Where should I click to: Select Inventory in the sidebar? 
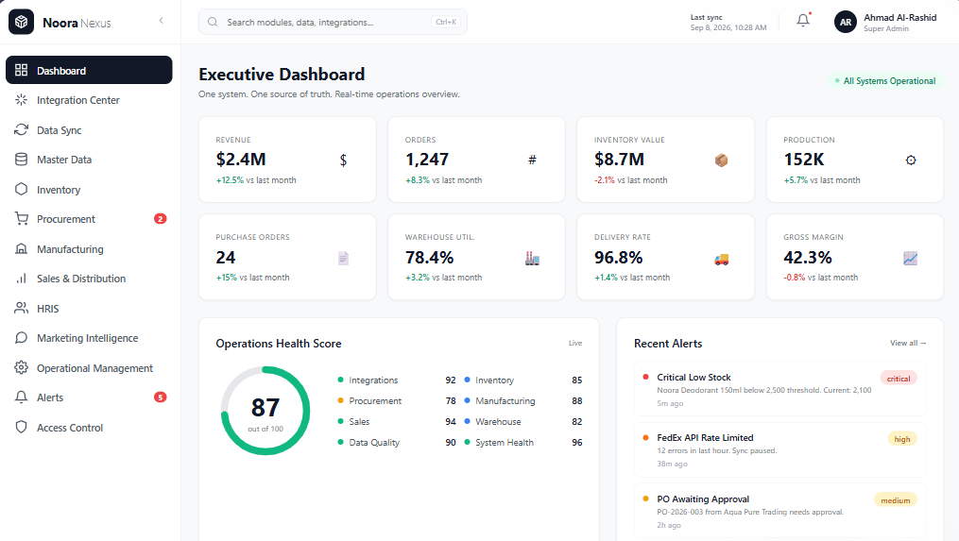tap(89, 190)
